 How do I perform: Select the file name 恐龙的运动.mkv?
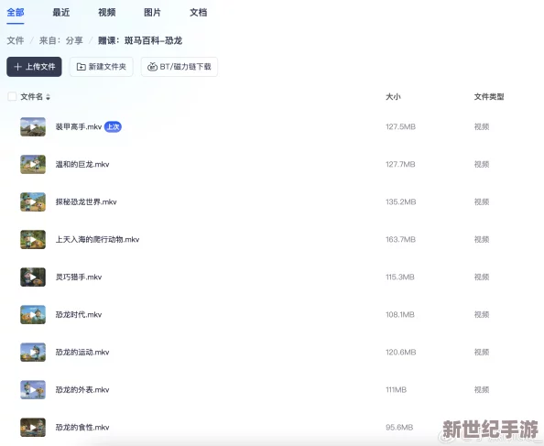82,353
